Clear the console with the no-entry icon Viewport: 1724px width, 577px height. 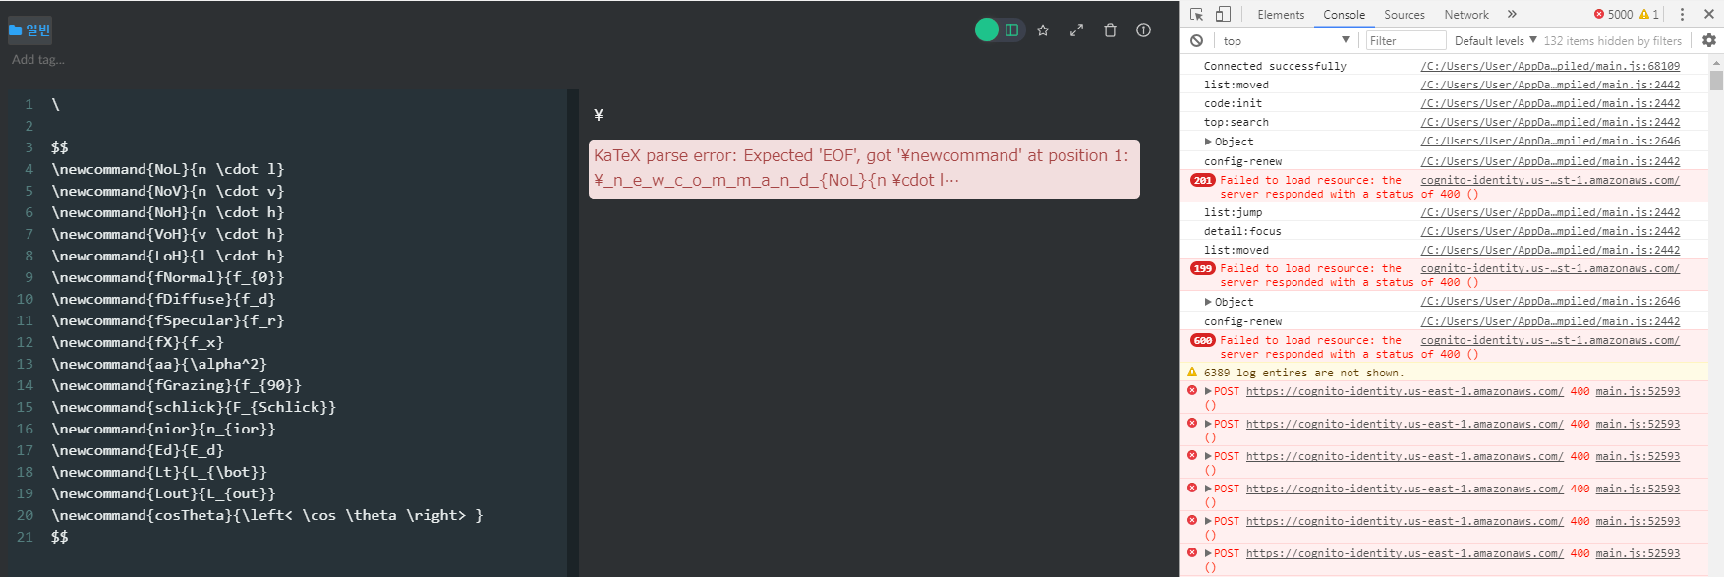pyautogui.click(x=1196, y=40)
